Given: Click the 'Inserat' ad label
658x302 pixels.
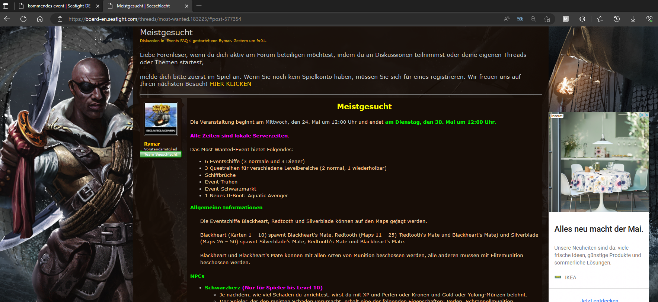Looking at the screenshot, I should [557, 116].
